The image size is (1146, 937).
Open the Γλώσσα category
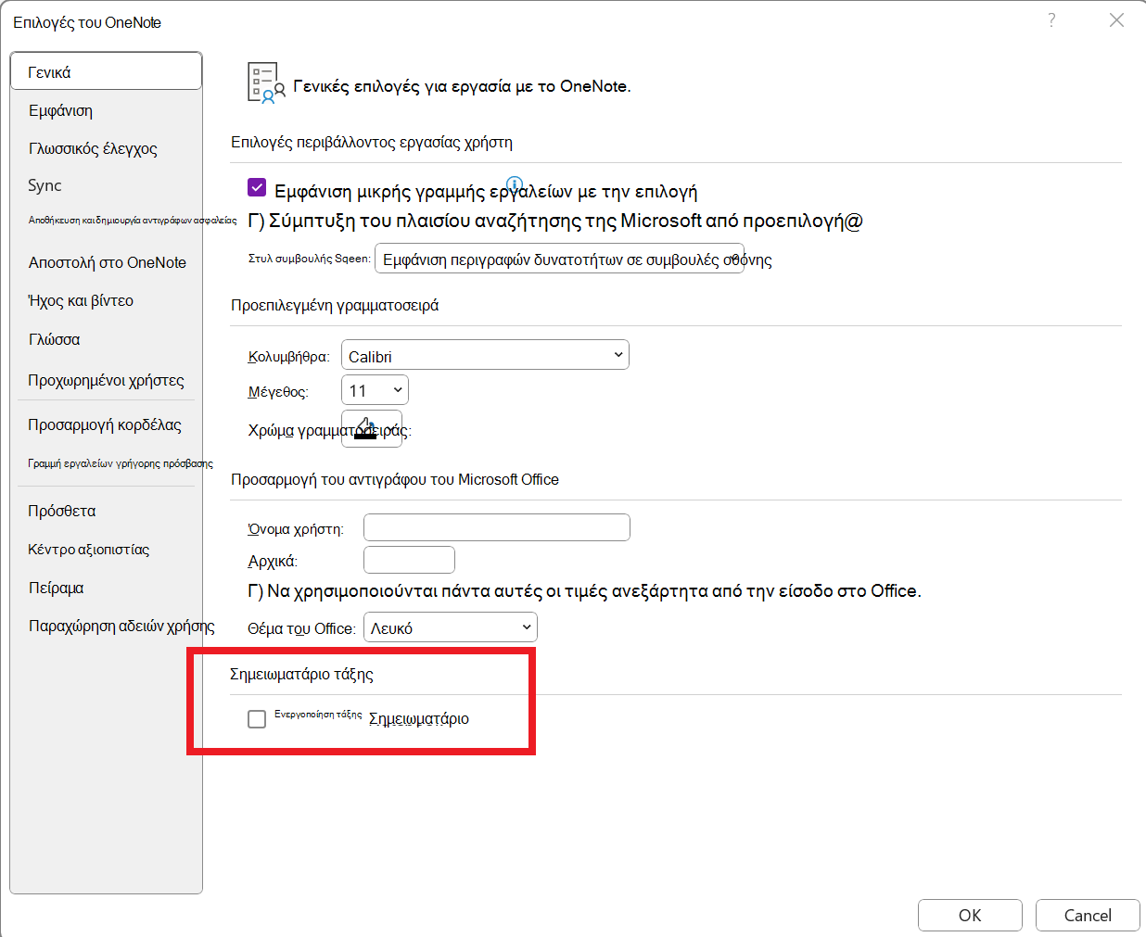(x=54, y=339)
